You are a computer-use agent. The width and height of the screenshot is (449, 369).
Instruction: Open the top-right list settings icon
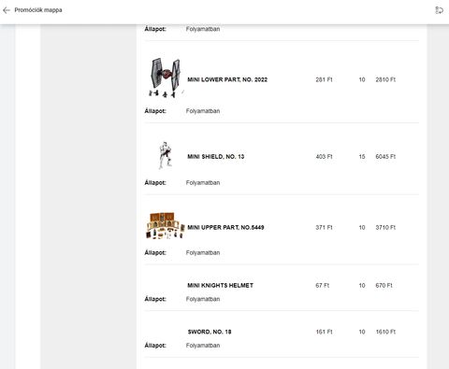pyautogui.click(x=439, y=10)
